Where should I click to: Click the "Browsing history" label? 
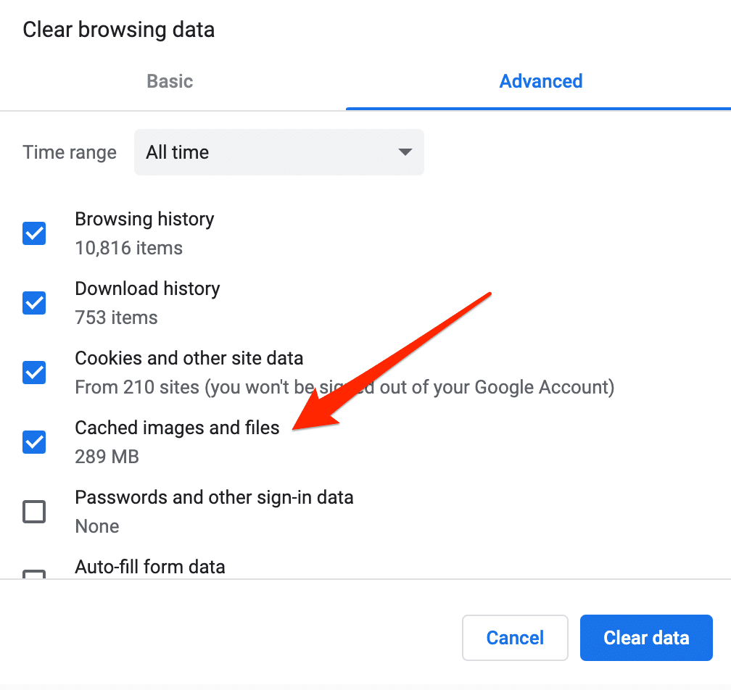144,219
